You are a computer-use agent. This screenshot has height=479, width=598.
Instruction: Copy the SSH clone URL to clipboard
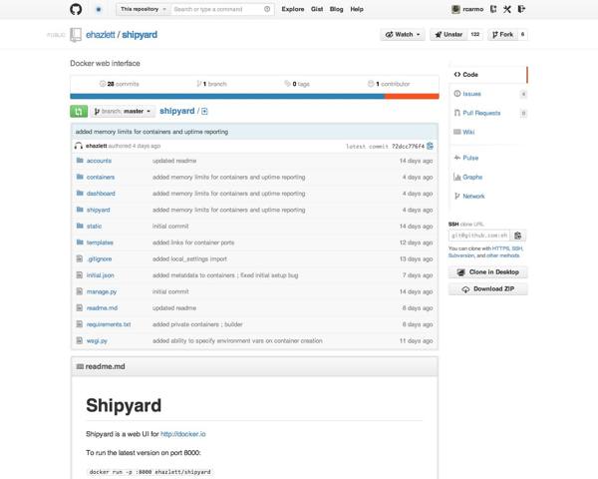click(517, 236)
